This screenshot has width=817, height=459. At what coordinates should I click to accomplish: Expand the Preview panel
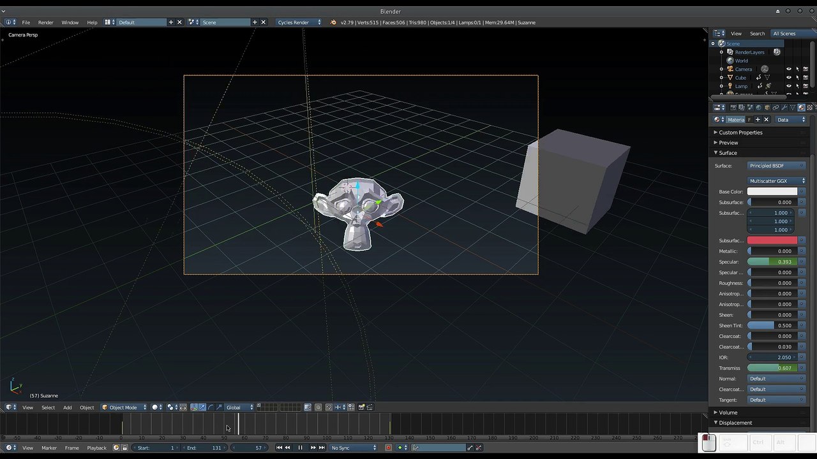click(x=728, y=143)
